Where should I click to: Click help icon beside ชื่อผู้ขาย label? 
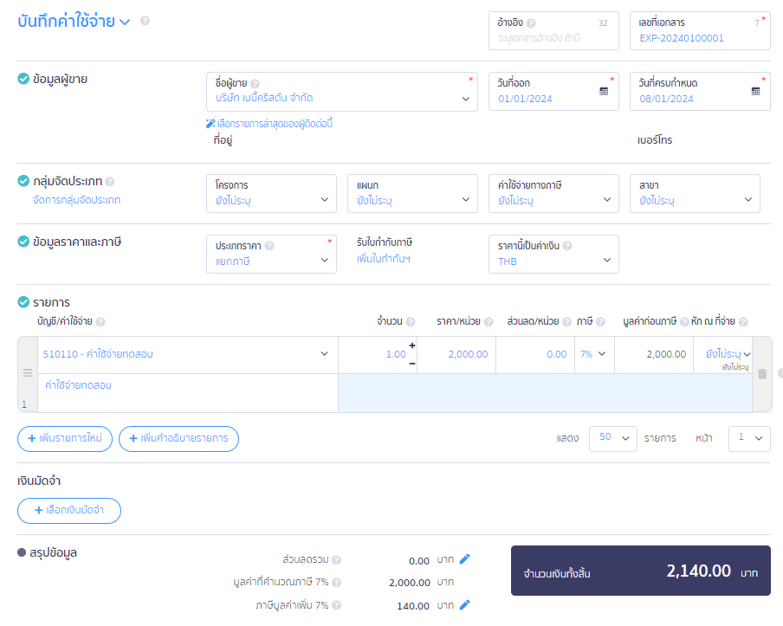[x=256, y=84]
